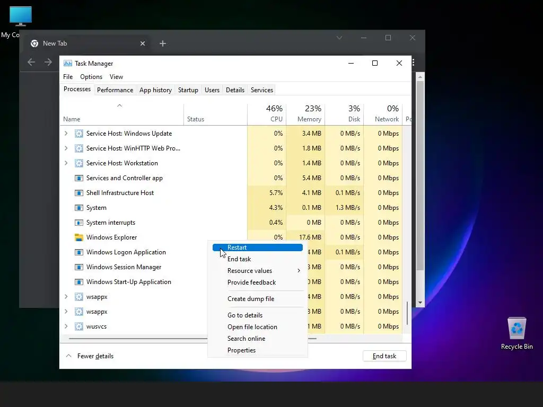Click the Task Manager title bar icon
Image resolution: width=543 pixels, height=407 pixels.
pyautogui.click(x=68, y=64)
